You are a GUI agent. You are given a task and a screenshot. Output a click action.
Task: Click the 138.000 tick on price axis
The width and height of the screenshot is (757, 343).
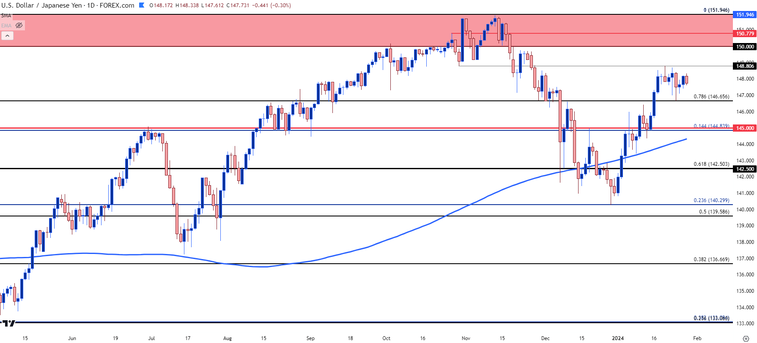[745, 242]
